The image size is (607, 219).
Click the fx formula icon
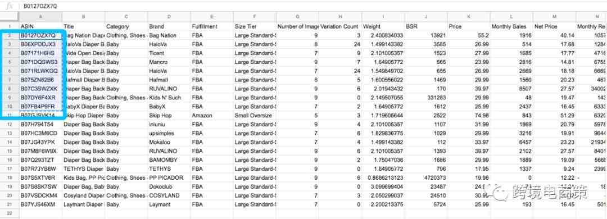tap(10, 6)
